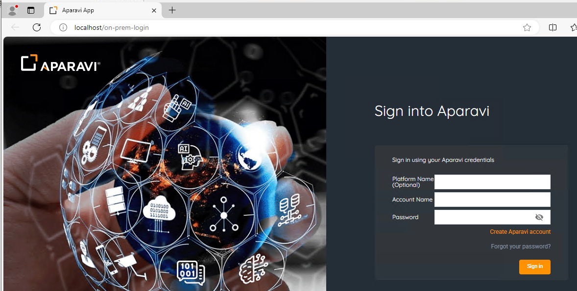Follow the Forgot your password link
Image resolution: width=577 pixels, height=291 pixels.
point(521,246)
